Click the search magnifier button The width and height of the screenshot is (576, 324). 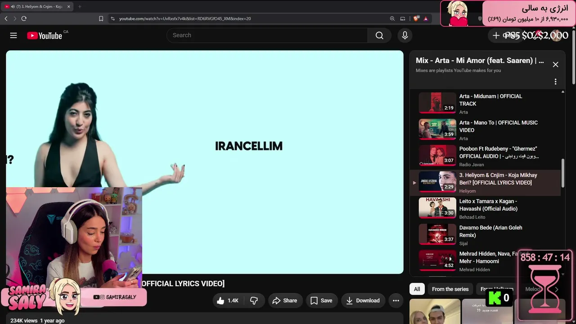tap(379, 36)
